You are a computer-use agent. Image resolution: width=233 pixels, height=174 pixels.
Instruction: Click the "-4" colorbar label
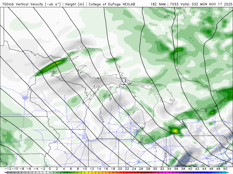[36, 169]
